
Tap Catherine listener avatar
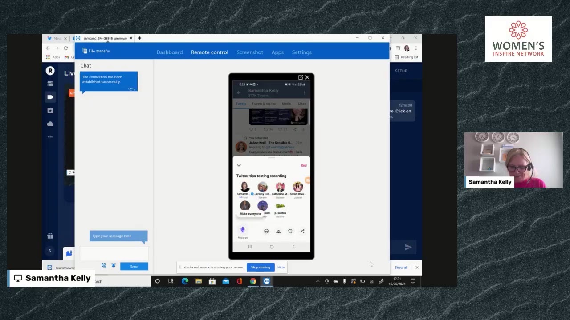coord(280,187)
